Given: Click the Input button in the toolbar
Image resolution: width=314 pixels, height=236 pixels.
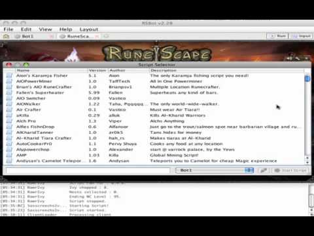Looking at the screenshot, I should point(302,36).
